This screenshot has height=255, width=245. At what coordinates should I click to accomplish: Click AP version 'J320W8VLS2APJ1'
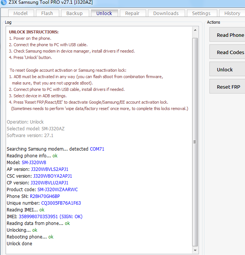tap(50, 169)
